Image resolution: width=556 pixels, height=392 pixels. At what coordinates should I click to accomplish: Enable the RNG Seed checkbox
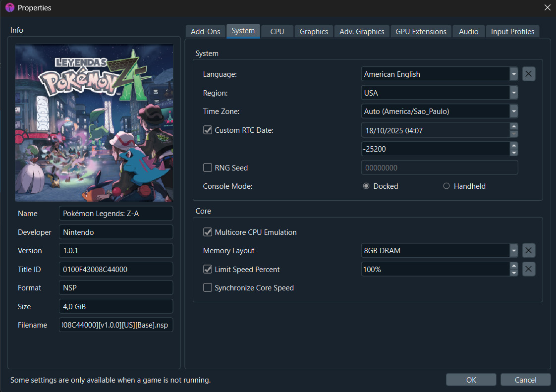208,168
